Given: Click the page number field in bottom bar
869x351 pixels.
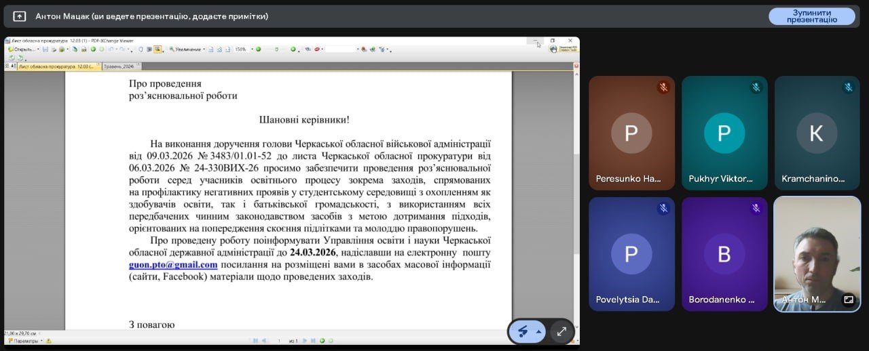Looking at the screenshot, I should click(x=279, y=341).
